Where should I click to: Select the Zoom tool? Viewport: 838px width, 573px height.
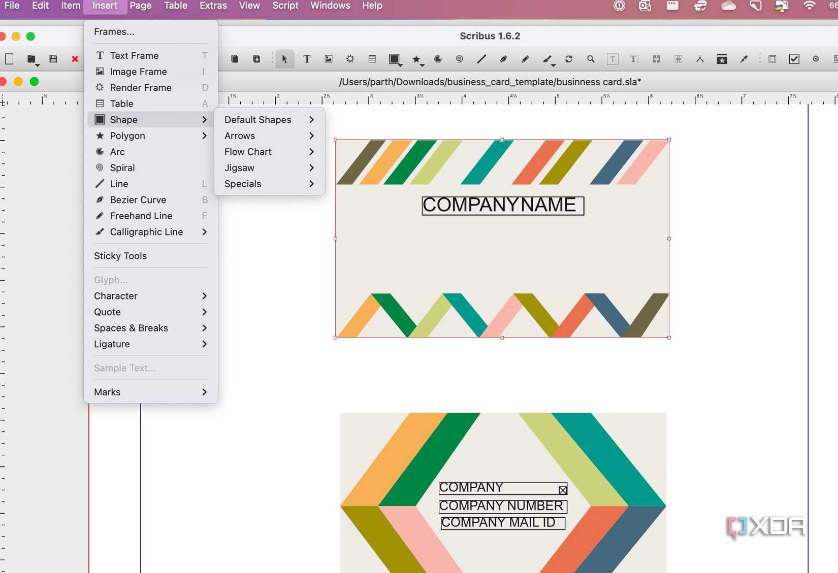591,59
